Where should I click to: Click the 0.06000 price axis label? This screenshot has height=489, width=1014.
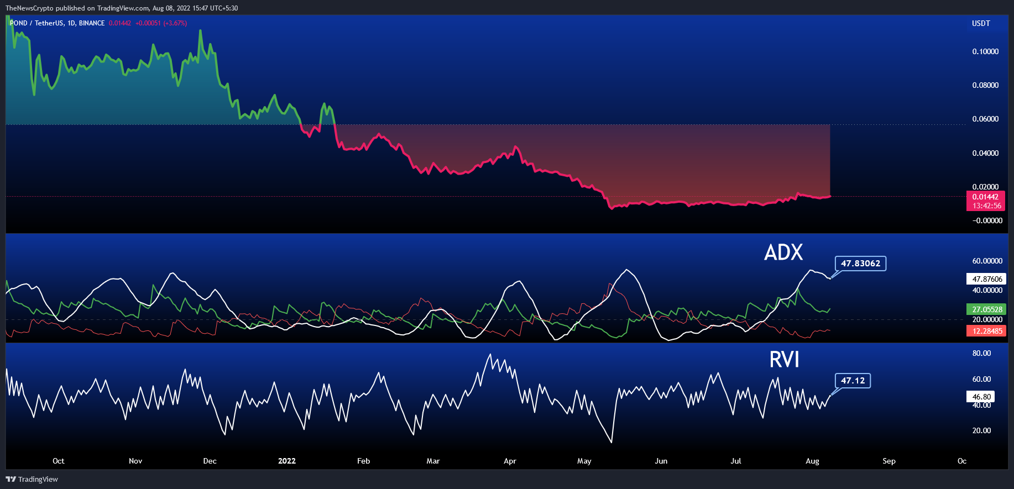pos(985,119)
